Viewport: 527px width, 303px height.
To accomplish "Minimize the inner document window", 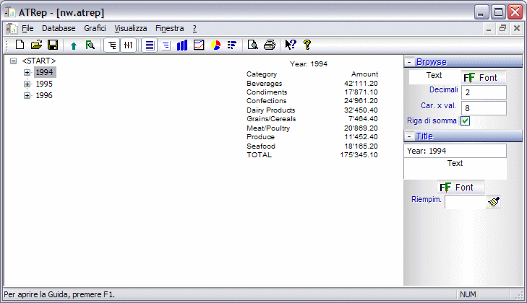I will 489,29.
